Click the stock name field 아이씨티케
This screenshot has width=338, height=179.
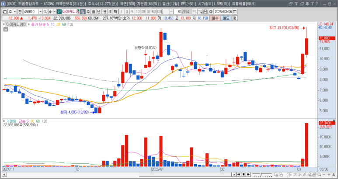70,12
